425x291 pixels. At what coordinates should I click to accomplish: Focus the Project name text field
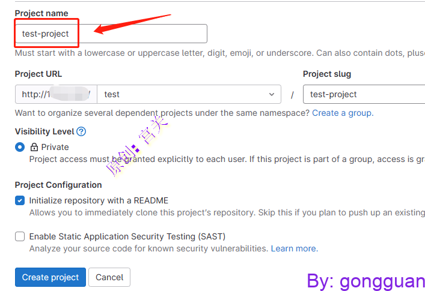[x=111, y=34]
